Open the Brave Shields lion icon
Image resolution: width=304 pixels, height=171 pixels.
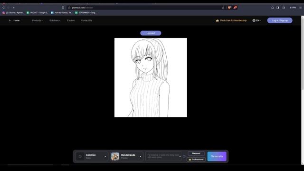pyautogui.click(x=229, y=8)
